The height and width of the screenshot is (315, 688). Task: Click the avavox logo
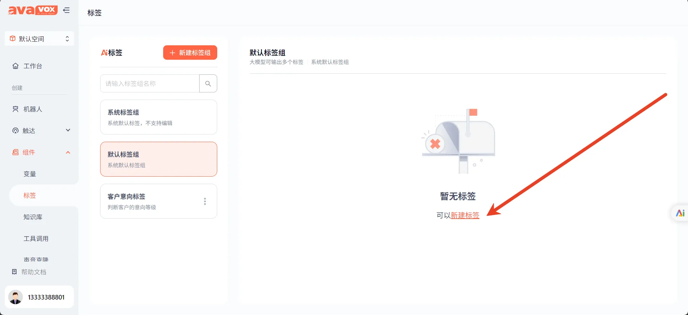33,10
